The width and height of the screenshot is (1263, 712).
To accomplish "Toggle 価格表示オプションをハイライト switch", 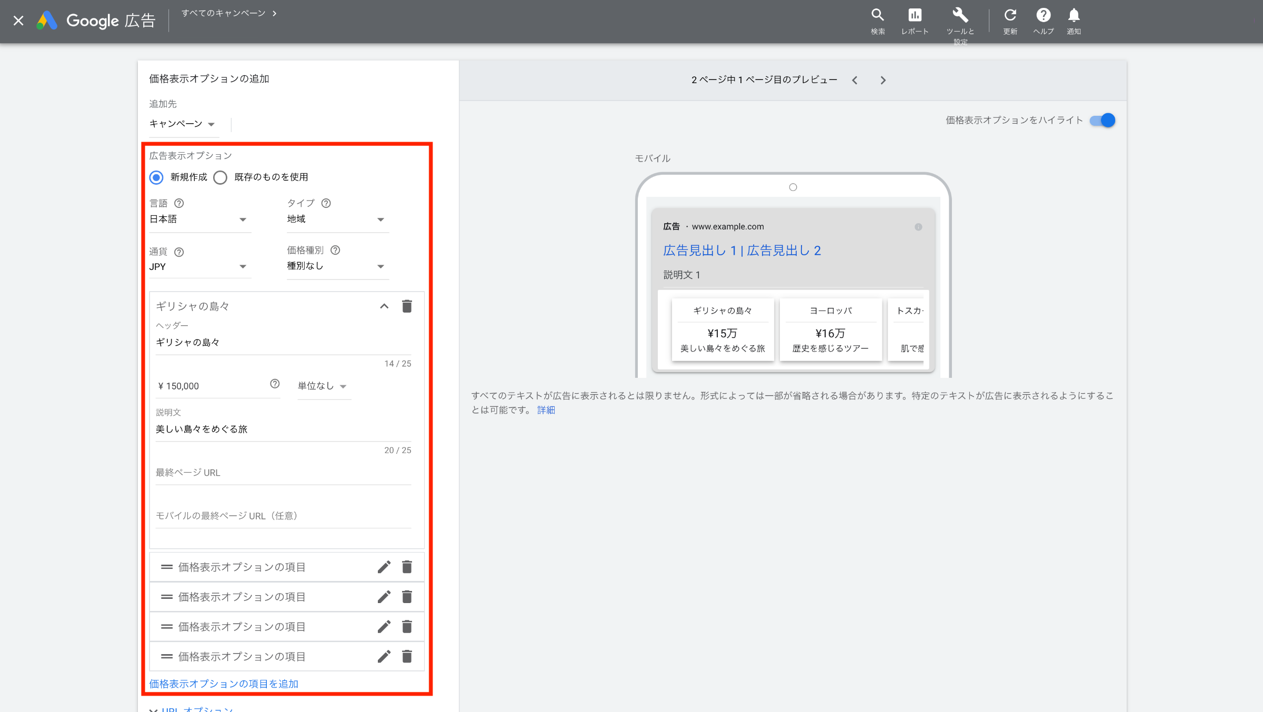I will (1102, 121).
